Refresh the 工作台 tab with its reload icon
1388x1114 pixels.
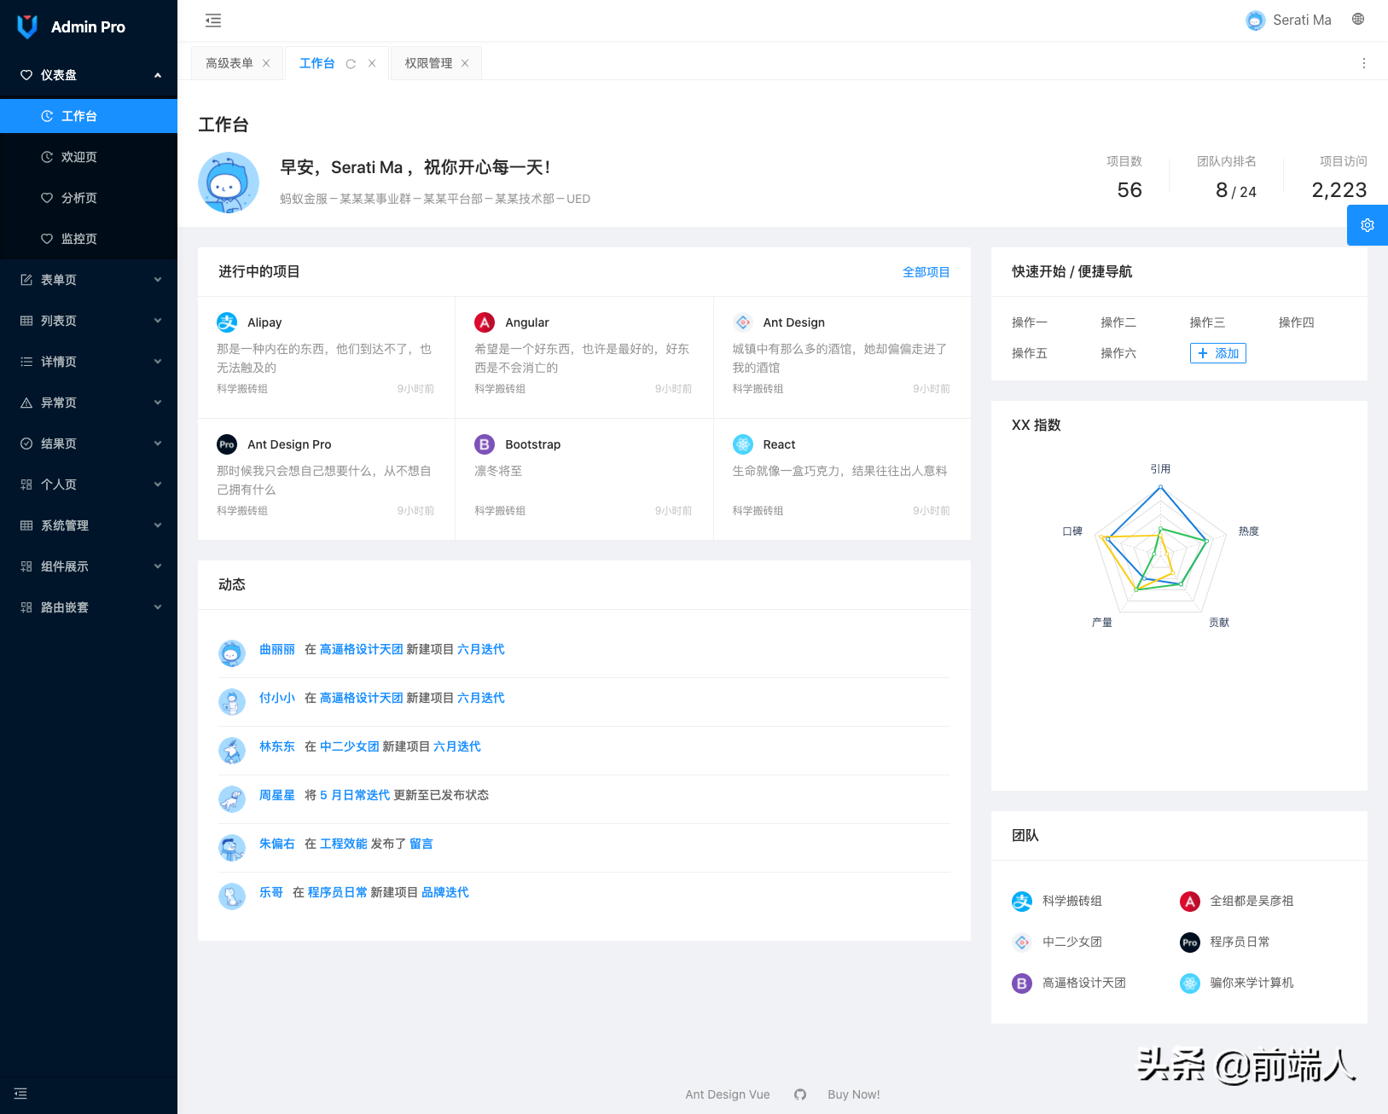350,62
